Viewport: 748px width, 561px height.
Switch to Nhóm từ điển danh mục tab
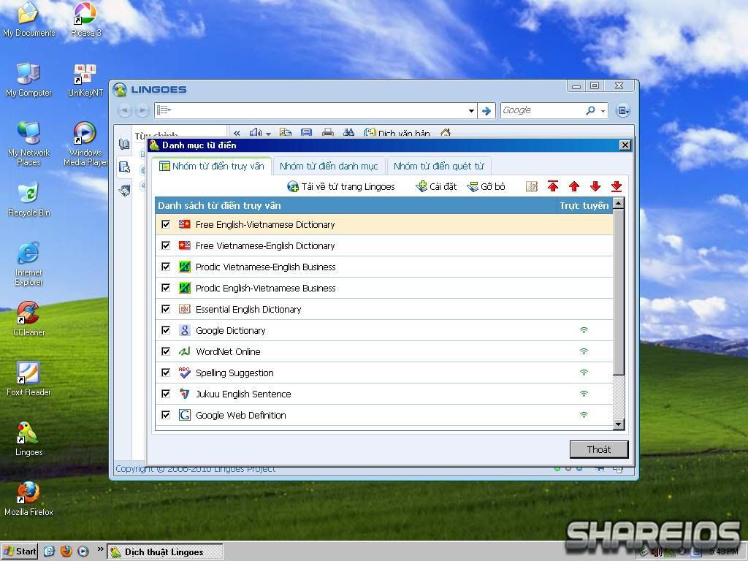click(x=329, y=166)
